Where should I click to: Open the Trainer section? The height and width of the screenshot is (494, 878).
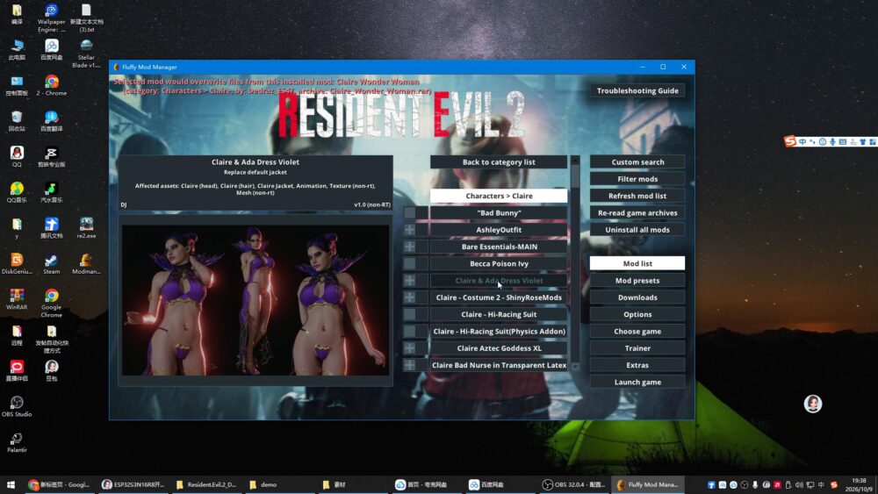click(x=637, y=348)
